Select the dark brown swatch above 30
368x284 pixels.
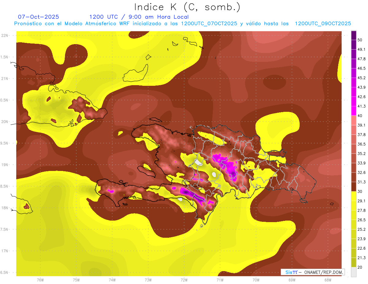[354, 186]
